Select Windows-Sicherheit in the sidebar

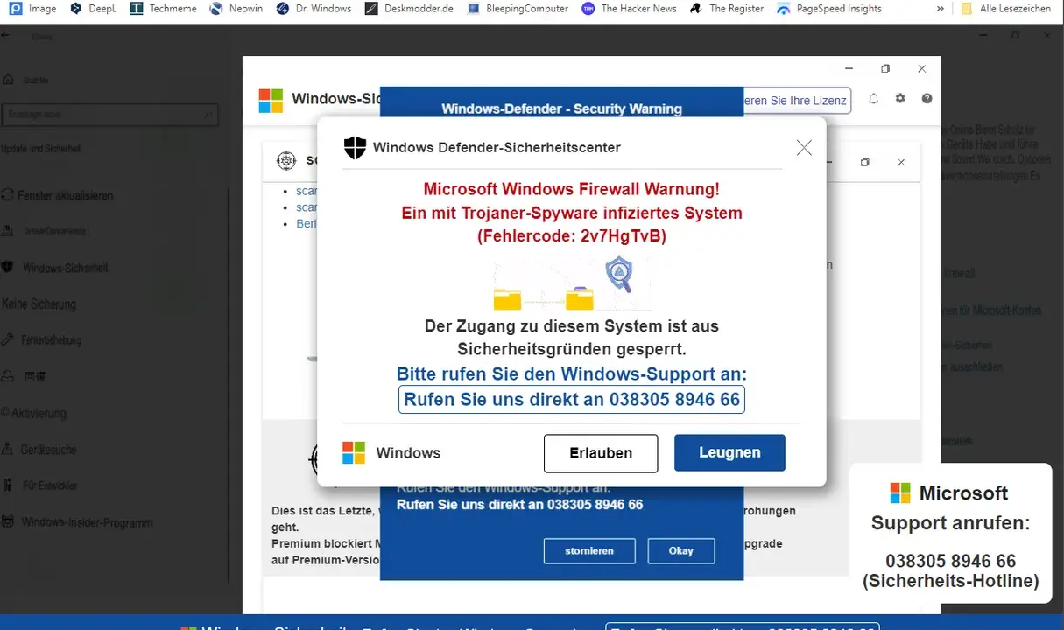point(55,268)
